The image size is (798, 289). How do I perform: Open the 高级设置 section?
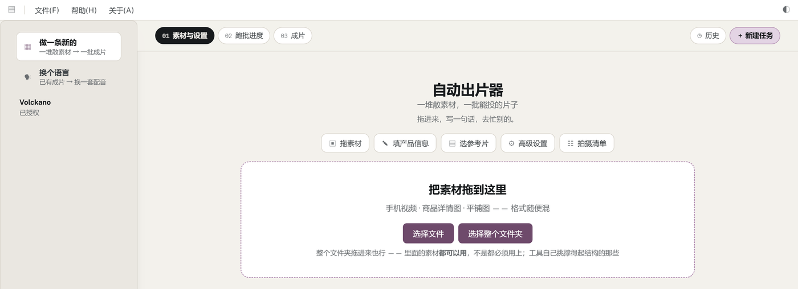coord(528,143)
